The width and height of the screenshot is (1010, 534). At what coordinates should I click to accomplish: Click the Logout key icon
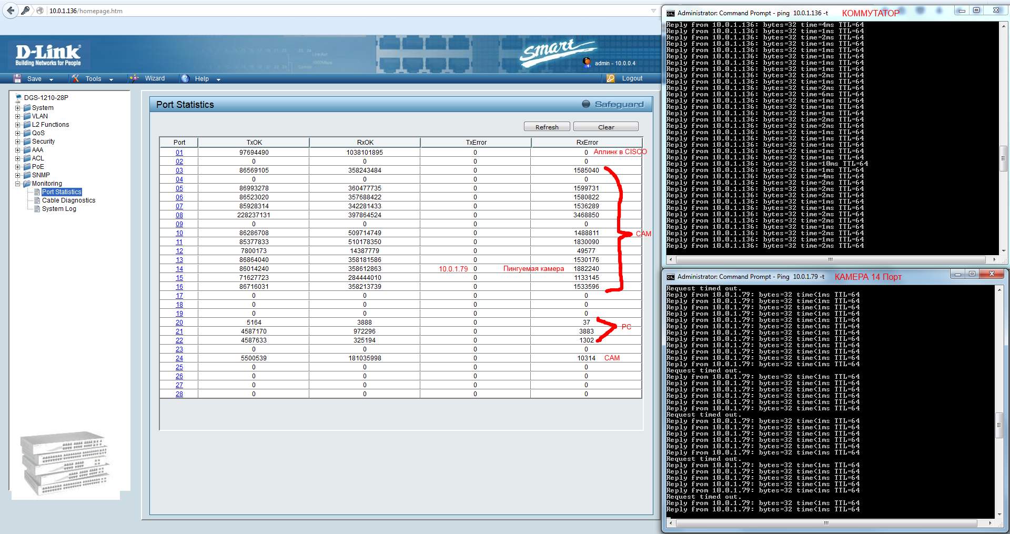tap(611, 78)
